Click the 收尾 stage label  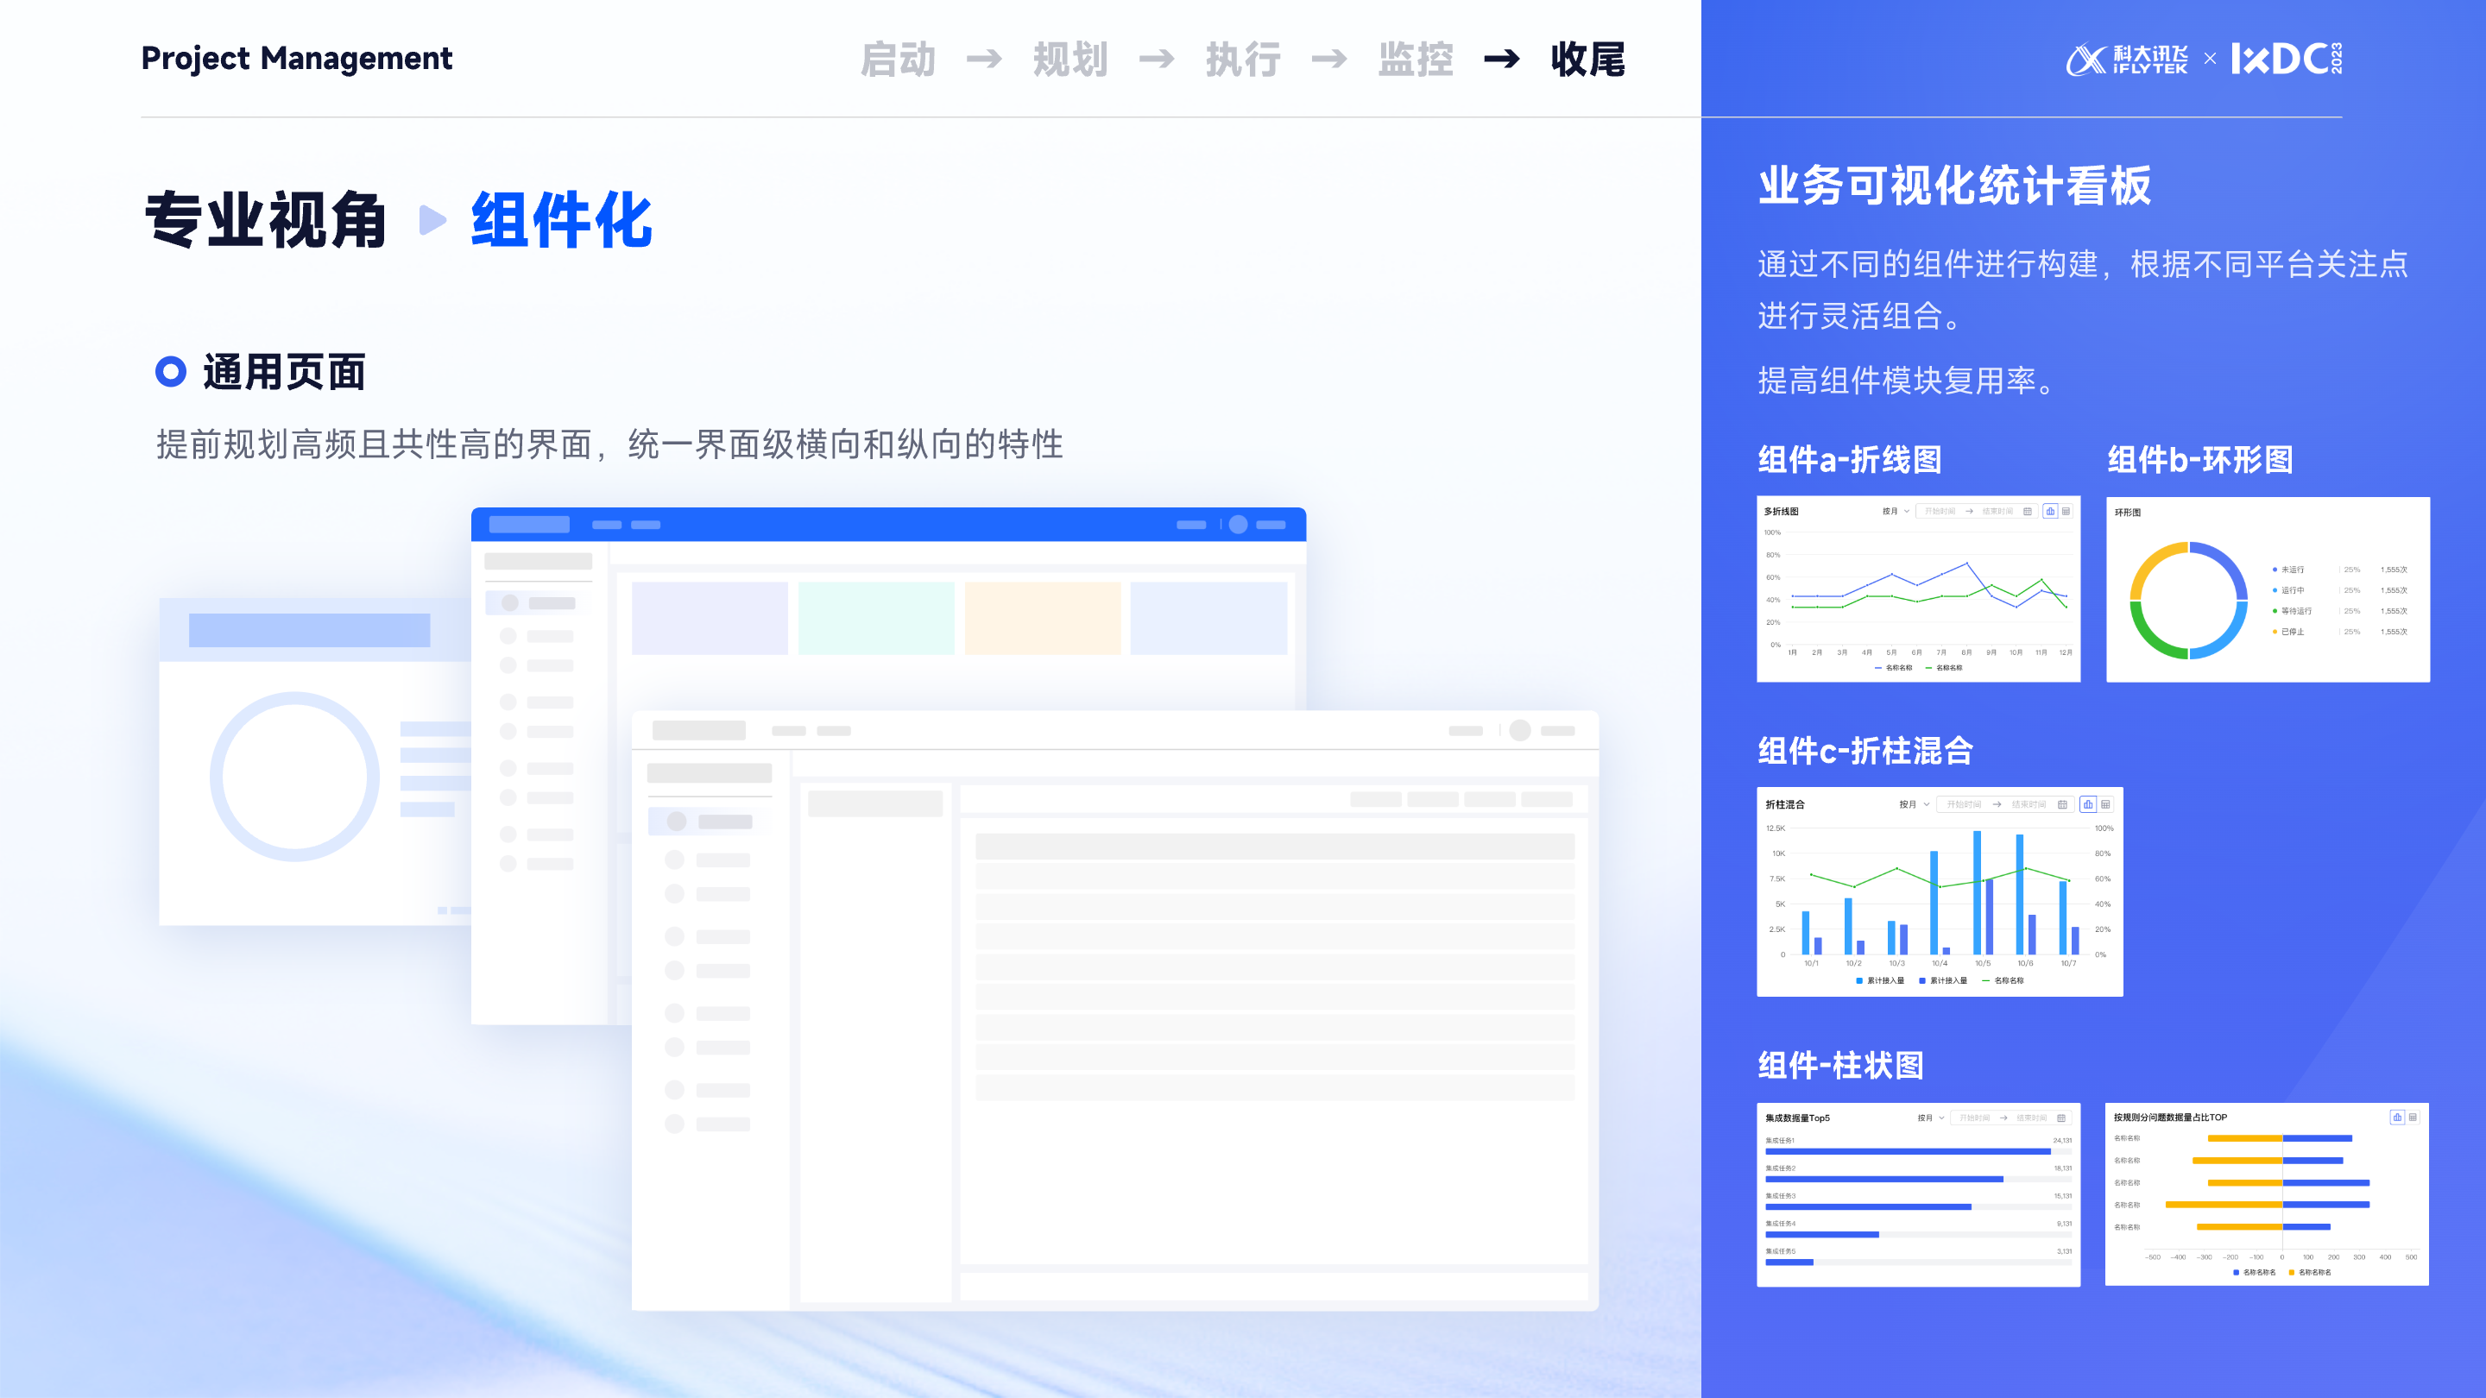point(1586,60)
